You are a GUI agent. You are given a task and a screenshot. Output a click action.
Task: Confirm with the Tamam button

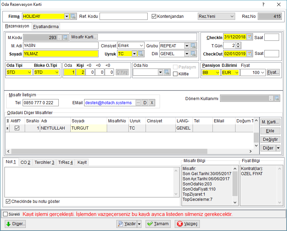pos(158,224)
